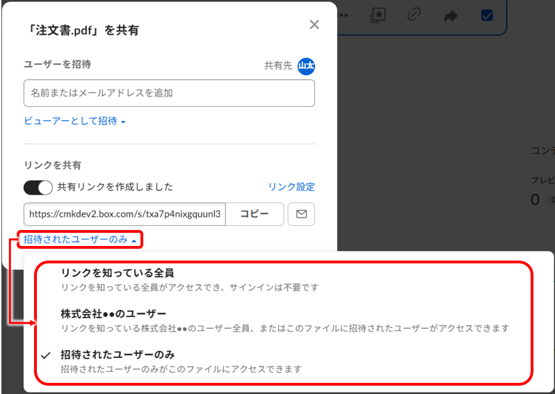Viewport: 555px width, 394px height.
Task: Click the share arrow icon in toolbar
Action: pos(451,15)
